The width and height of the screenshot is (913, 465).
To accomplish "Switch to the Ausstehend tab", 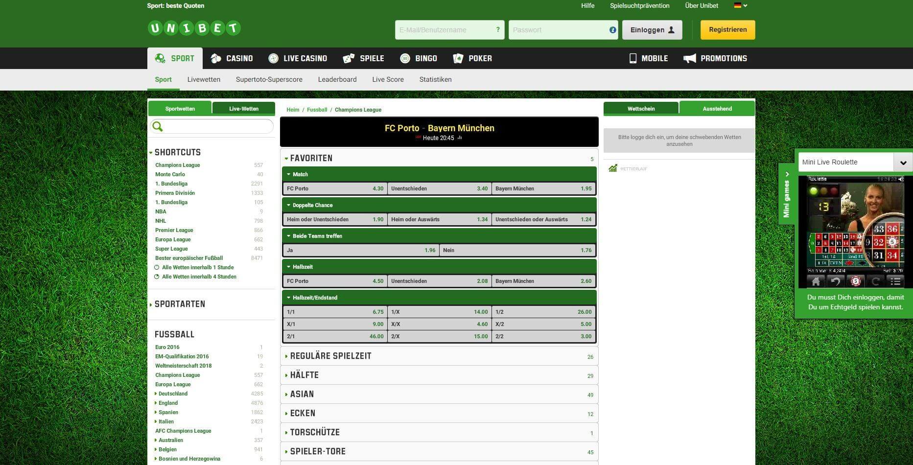I will (x=717, y=108).
